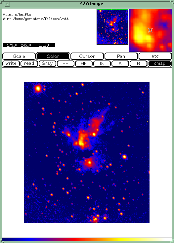Open the window menu triangle in title bar
The width and height of the screenshot is (174, 243).
pyautogui.click(x=7, y=4)
